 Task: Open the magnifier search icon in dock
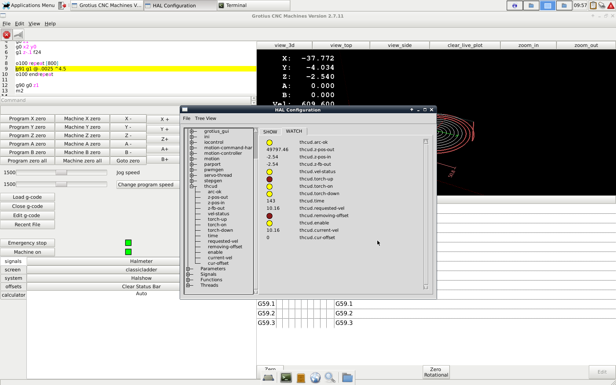point(330,378)
